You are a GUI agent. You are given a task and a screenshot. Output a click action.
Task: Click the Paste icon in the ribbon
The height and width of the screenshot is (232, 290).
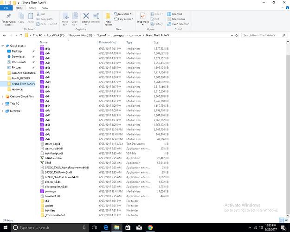(x=31, y=16)
